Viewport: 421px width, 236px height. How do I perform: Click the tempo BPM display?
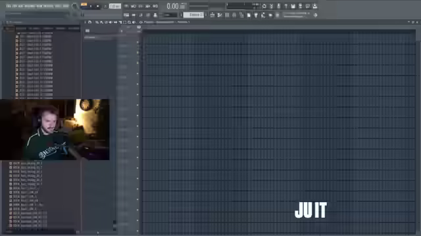(115, 6)
